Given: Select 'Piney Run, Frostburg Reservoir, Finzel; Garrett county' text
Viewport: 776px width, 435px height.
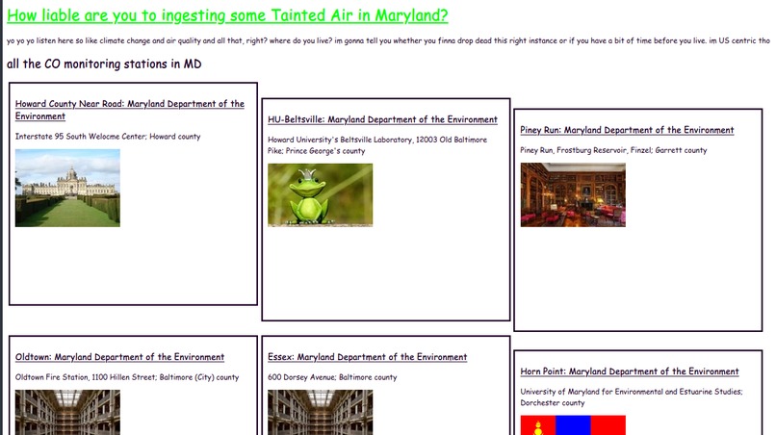Looking at the screenshot, I should (x=613, y=150).
